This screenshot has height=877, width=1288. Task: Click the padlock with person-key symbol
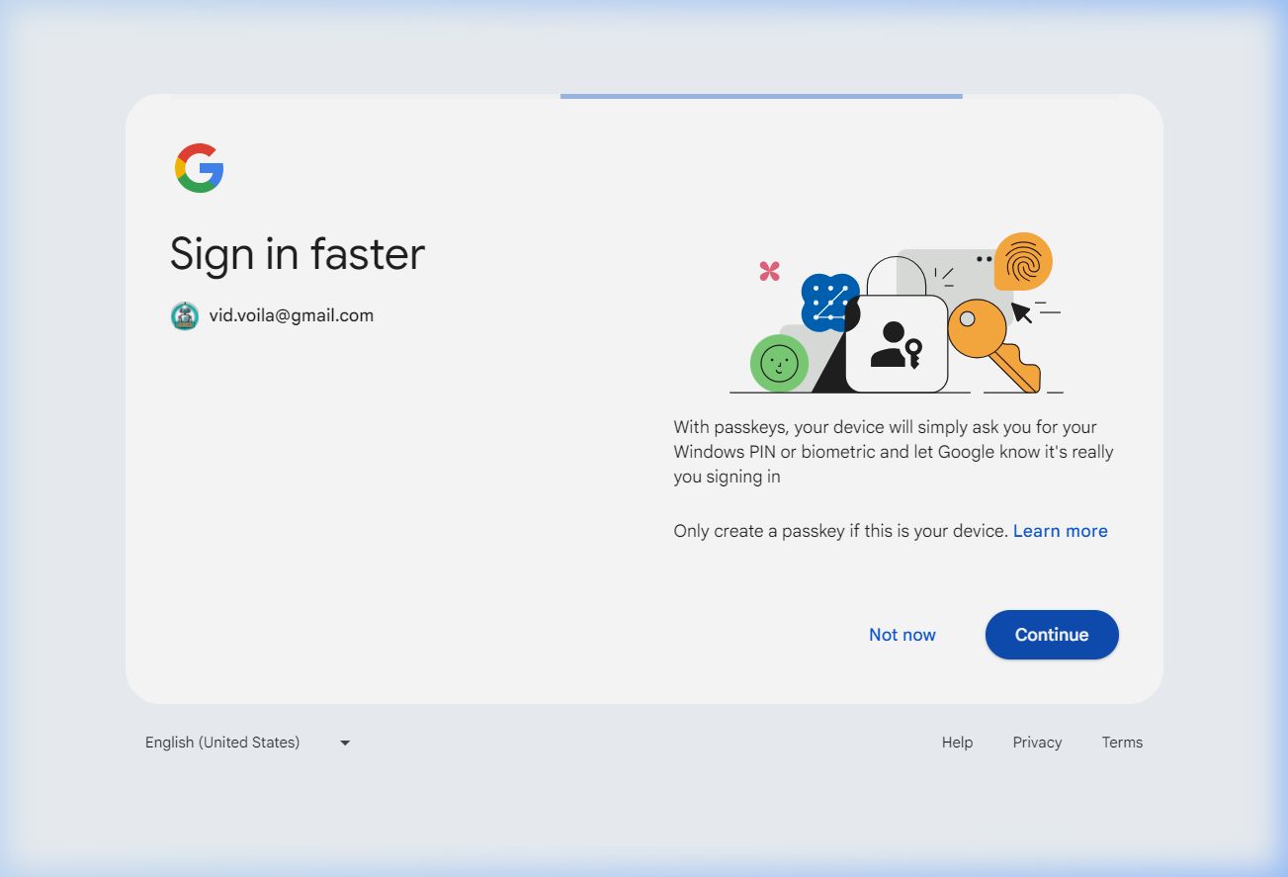tap(897, 342)
